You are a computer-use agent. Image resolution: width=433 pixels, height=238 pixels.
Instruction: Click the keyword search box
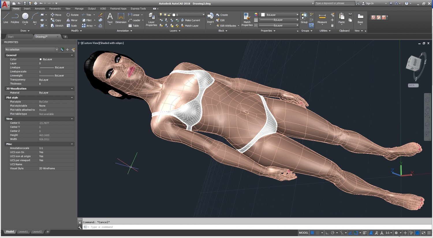point(335,3)
